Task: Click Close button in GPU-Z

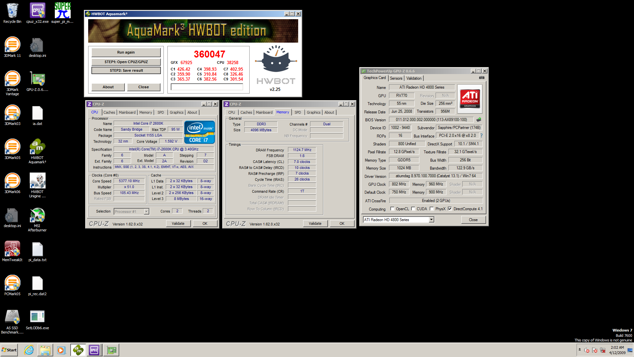Action: coord(473,220)
